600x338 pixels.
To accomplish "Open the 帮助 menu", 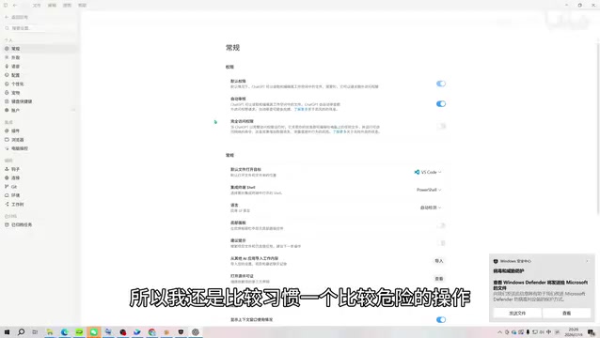I will coord(82,6).
